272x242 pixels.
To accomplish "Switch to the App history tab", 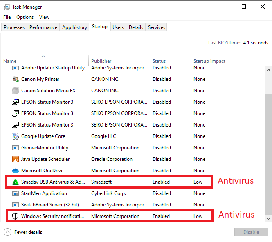I will click(74, 27).
